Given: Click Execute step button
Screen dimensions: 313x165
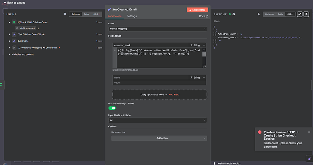Looking at the screenshot, I should pos(197,10).
